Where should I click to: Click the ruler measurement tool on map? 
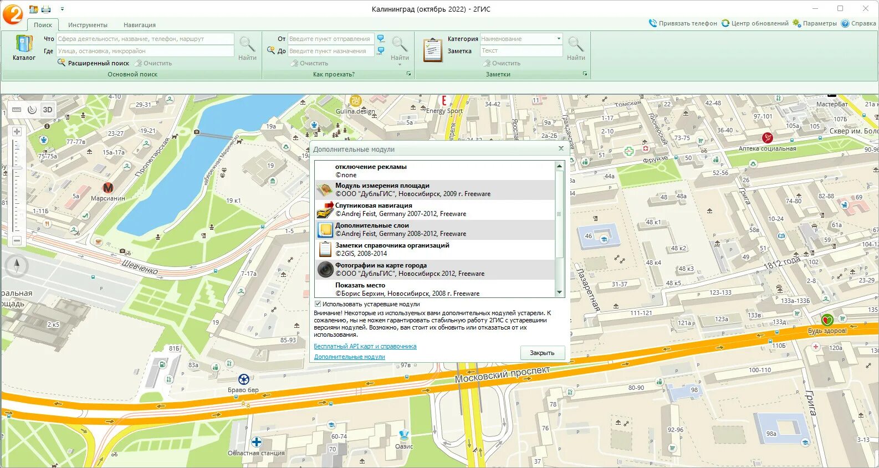coord(17,110)
